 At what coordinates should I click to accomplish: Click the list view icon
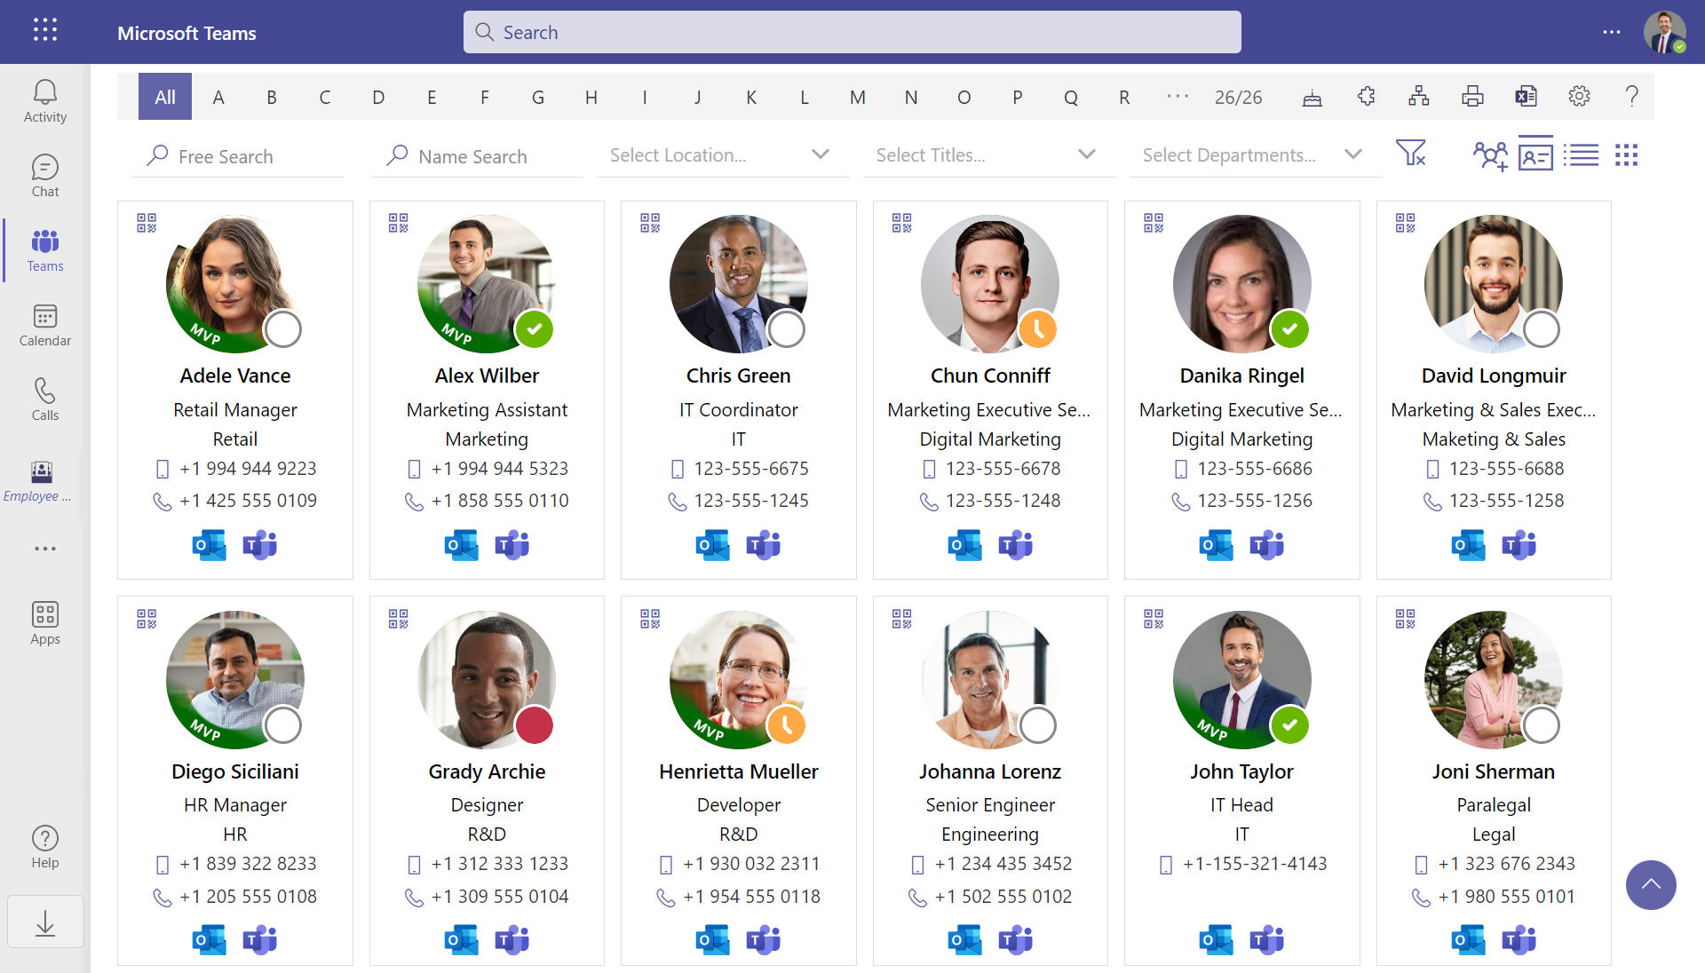point(1581,155)
